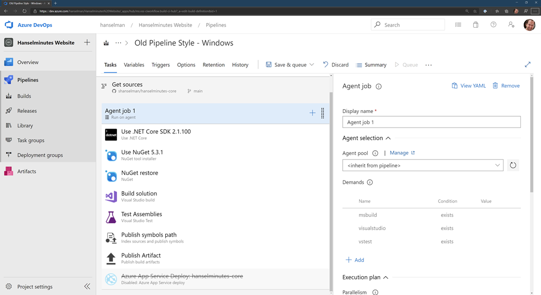Show Parallelism info tooltip
Viewport: 541px width, 295px height.
click(x=375, y=292)
